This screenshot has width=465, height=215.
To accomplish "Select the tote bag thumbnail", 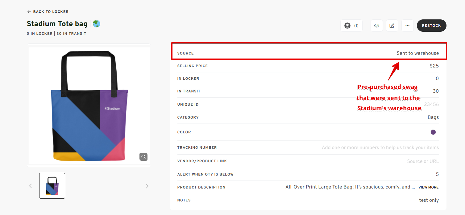I will pyautogui.click(x=52, y=186).
